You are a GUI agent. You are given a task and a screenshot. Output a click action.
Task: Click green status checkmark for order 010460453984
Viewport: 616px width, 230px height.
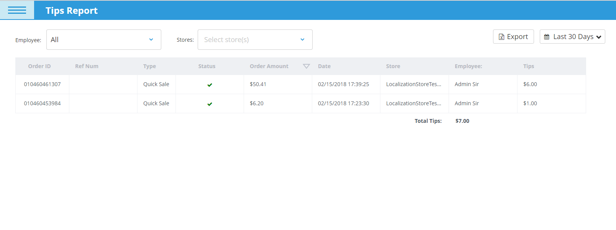point(210,104)
